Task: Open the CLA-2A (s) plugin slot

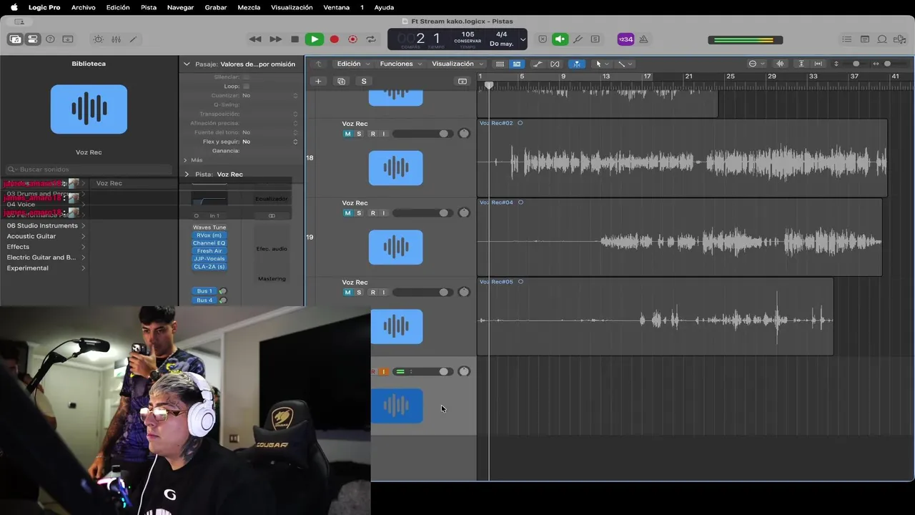Action: click(x=209, y=267)
